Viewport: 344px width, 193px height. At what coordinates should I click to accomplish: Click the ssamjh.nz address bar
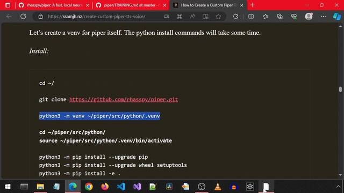coord(97,17)
